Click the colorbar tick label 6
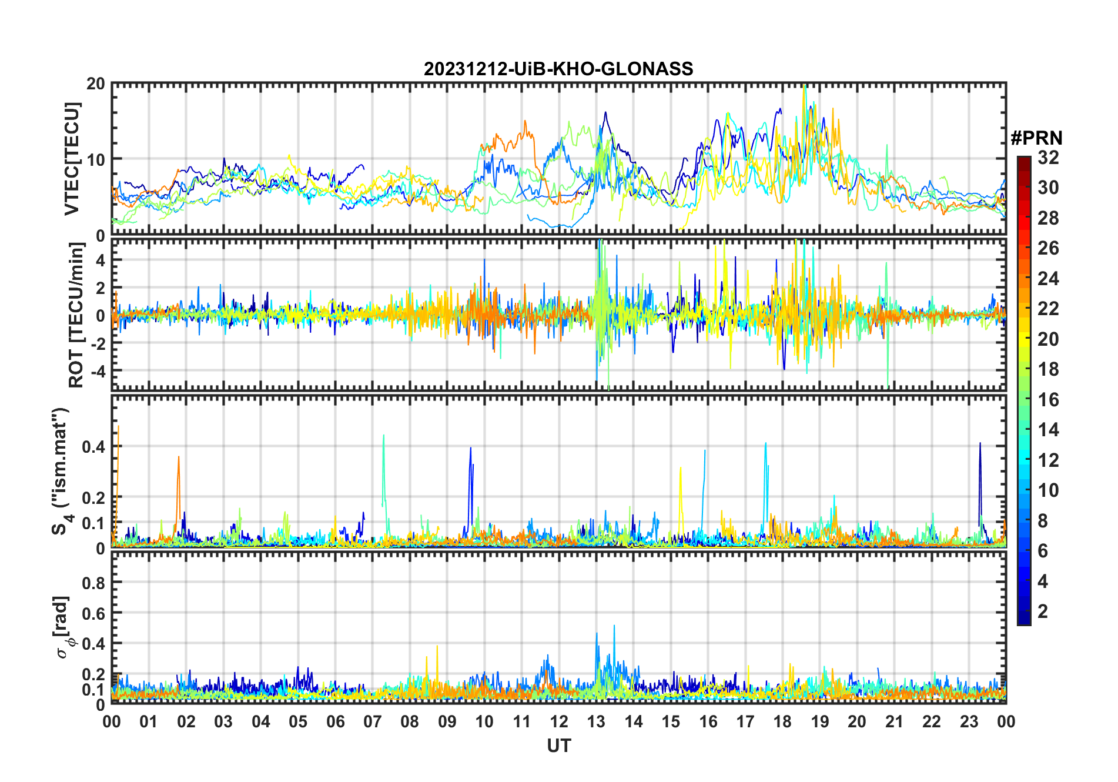Viewport: 1118px width, 782px height. [1043, 551]
